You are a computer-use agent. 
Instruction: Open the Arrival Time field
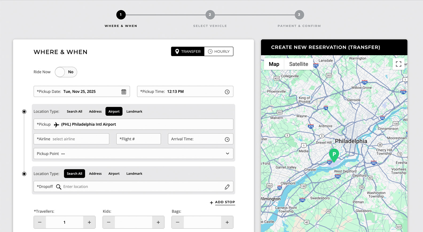click(201, 139)
